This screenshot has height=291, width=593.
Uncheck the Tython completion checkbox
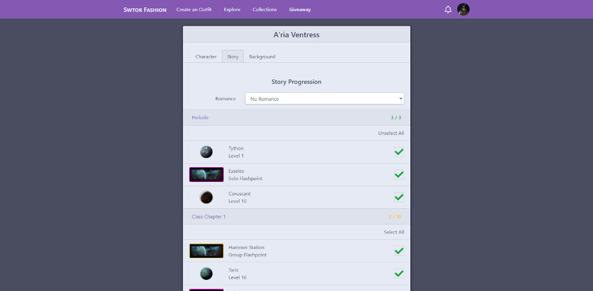(399, 152)
